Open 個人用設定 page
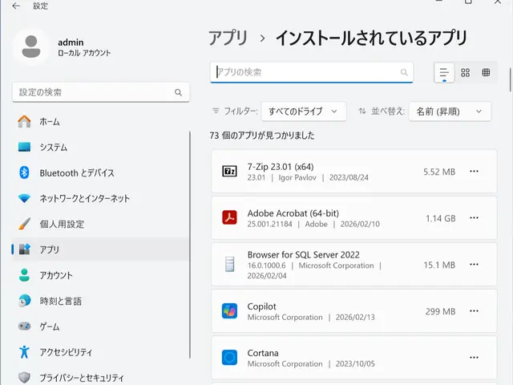Viewport: 513px width, 385px height. pyautogui.click(x=101, y=224)
